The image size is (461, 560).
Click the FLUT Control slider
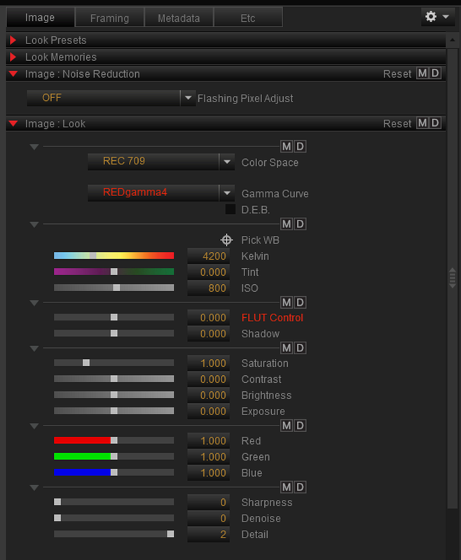click(114, 317)
